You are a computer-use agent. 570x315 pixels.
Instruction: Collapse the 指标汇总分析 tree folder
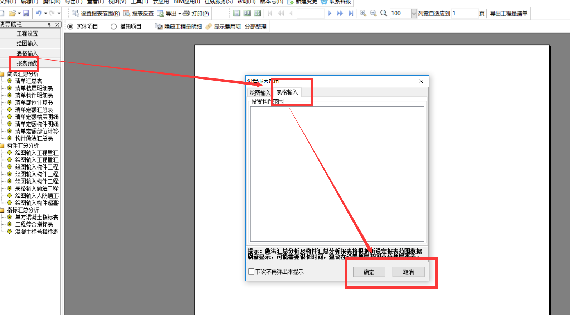[2, 210]
